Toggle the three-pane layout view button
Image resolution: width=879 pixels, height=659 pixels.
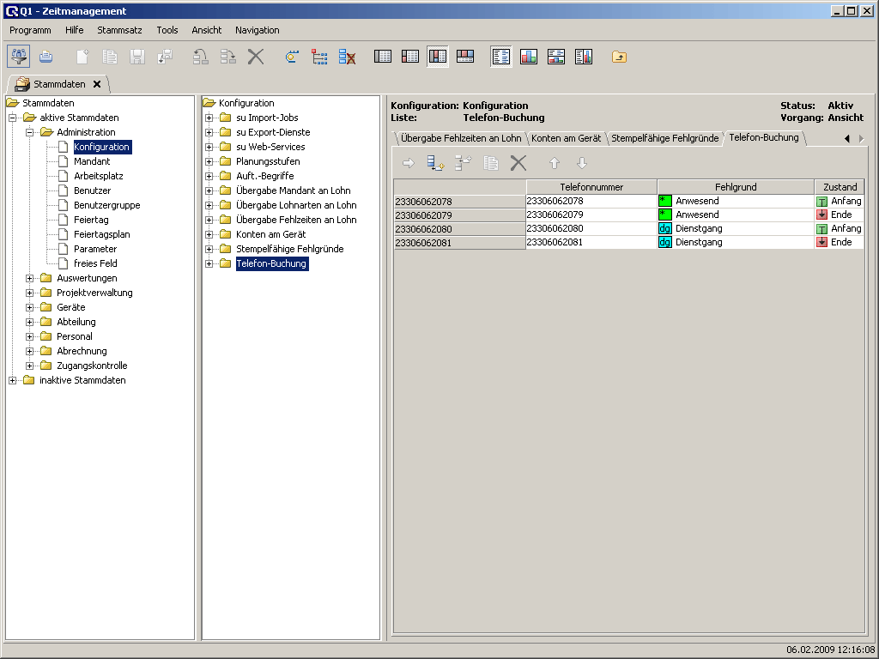tap(438, 57)
